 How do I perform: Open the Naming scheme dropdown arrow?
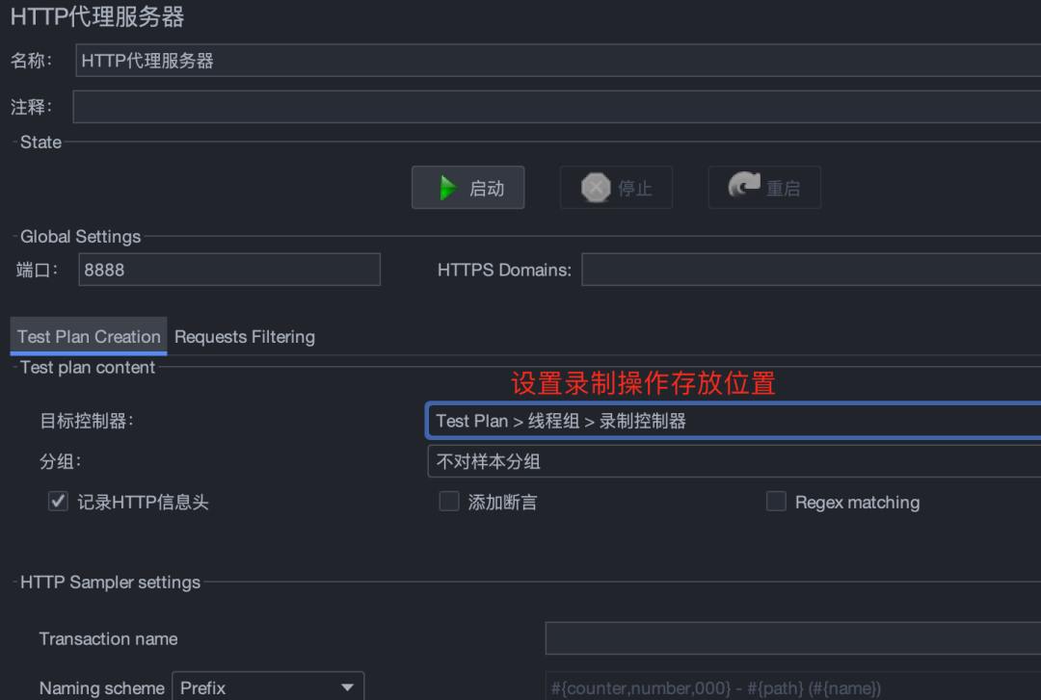tap(347, 686)
